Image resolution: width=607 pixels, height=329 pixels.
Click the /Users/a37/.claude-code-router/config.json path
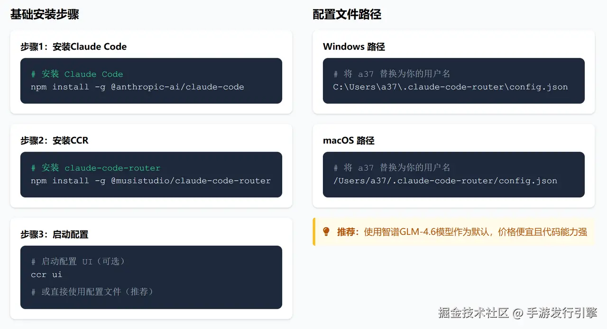click(445, 181)
